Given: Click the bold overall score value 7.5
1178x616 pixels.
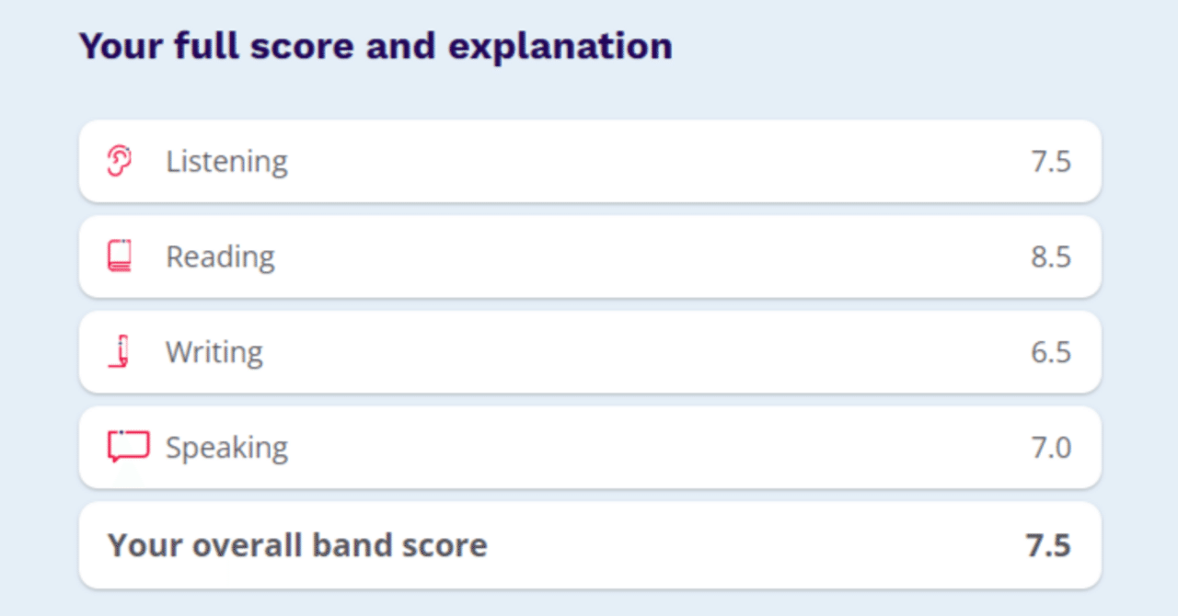Looking at the screenshot, I should (x=1048, y=545).
